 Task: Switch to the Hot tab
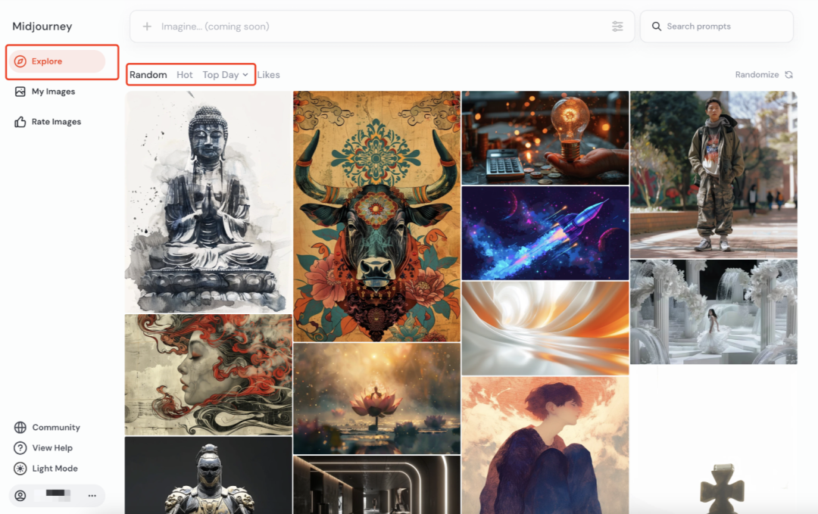click(x=185, y=75)
